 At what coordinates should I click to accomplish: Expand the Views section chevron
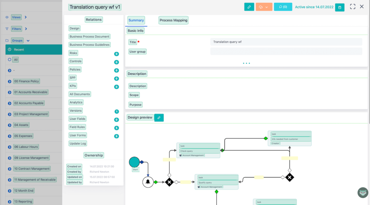tap(26, 17)
